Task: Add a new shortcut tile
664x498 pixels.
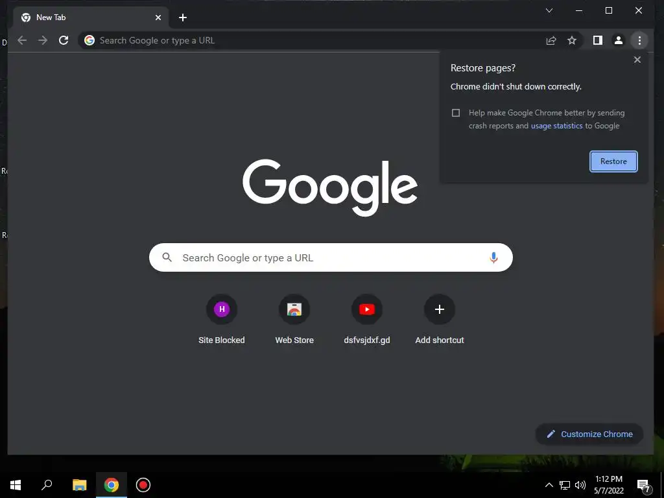Action: click(x=440, y=320)
